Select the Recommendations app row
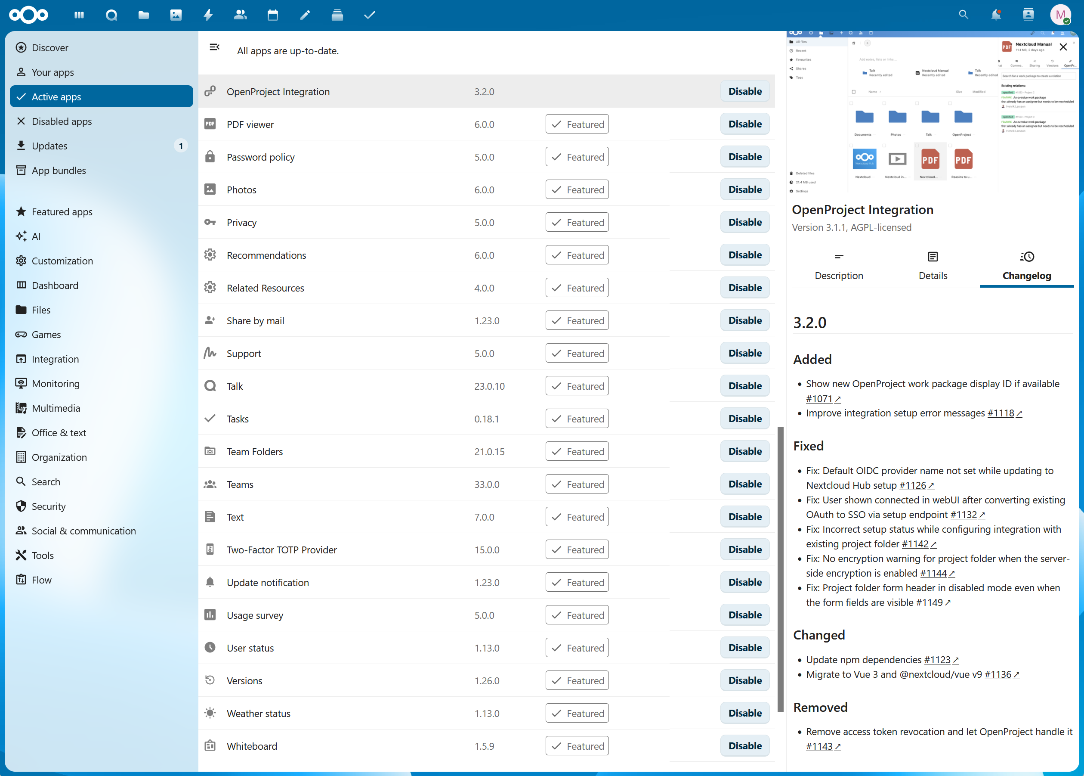Image resolution: width=1084 pixels, height=776 pixels. (487, 255)
